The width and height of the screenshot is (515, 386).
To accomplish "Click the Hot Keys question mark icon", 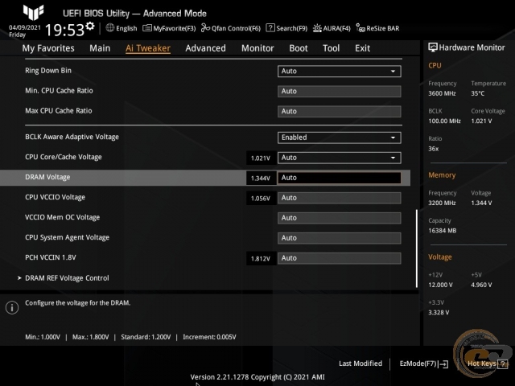I will point(502,363).
